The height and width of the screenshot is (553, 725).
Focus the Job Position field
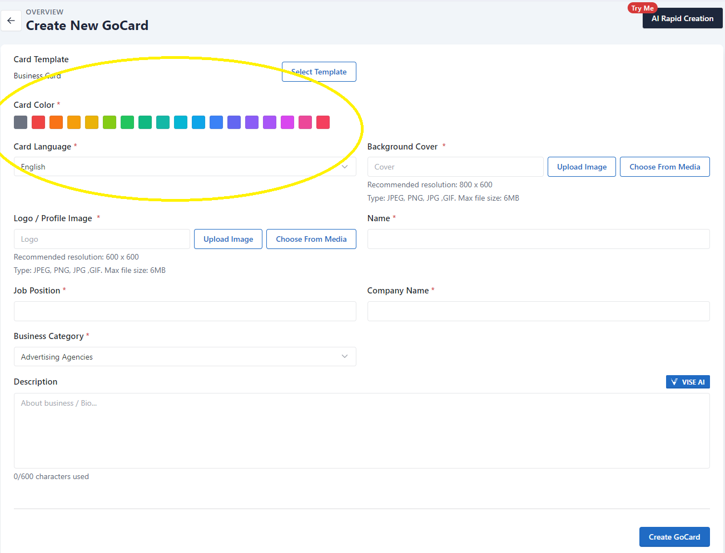[185, 311]
